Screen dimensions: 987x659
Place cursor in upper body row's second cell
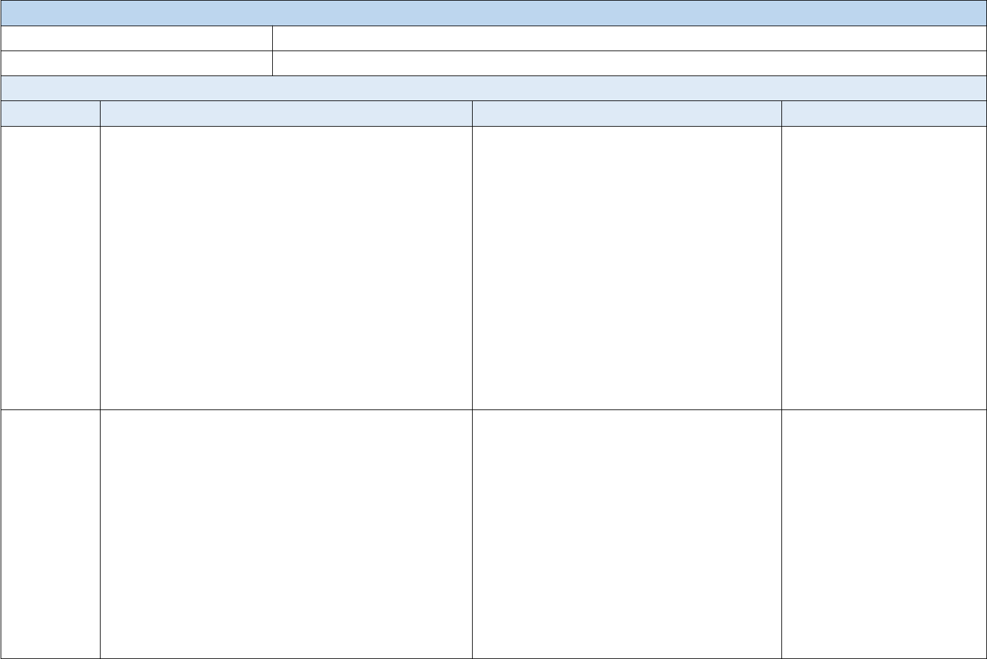tap(286, 267)
